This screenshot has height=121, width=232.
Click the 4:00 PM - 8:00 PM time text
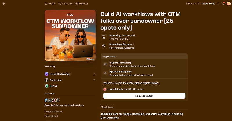[119, 39]
